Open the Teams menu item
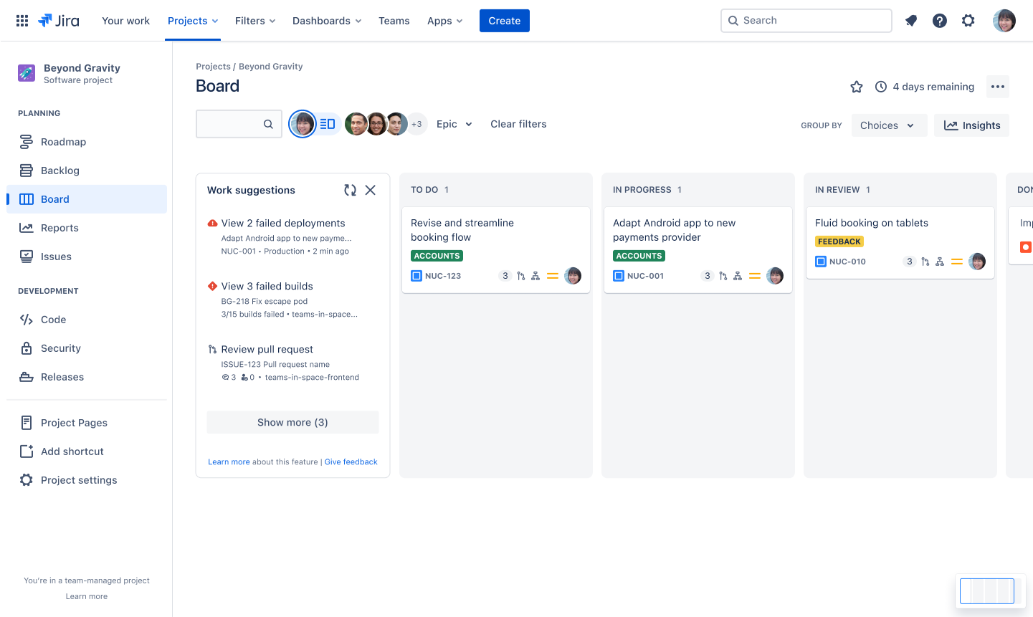 tap(394, 20)
